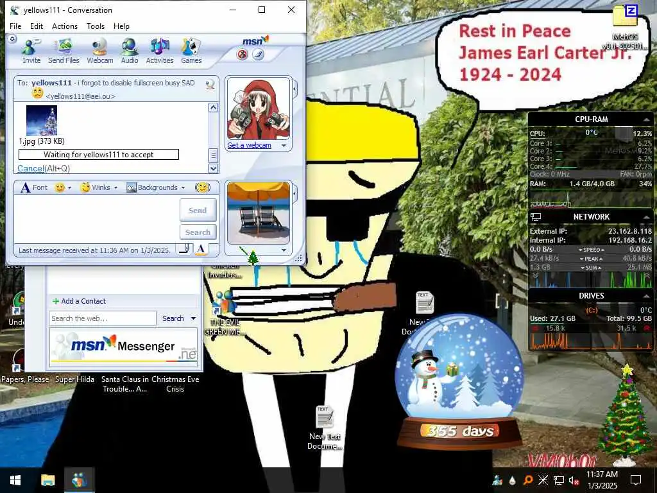
Task: Open my display picture options arrow
Action: [x=284, y=250]
